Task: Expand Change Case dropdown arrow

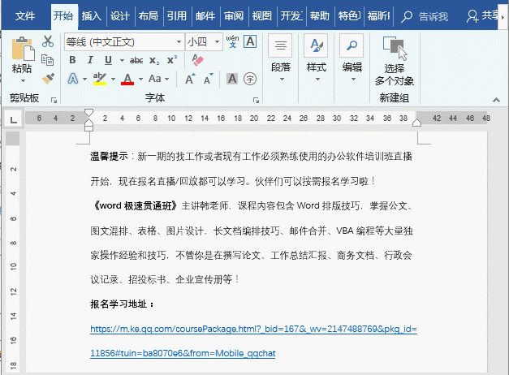Action: (x=167, y=79)
